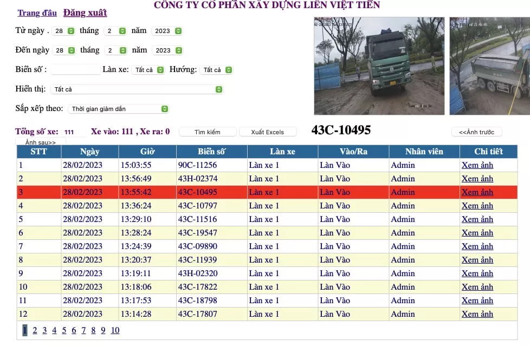Open the Sắp xếp theo dropdown
Viewport: 530px width, 346px height.
pyautogui.click(x=118, y=109)
